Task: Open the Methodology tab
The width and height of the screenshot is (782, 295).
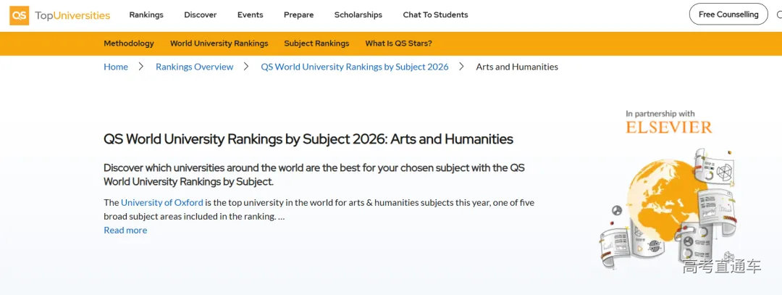Action: pyautogui.click(x=129, y=43)
